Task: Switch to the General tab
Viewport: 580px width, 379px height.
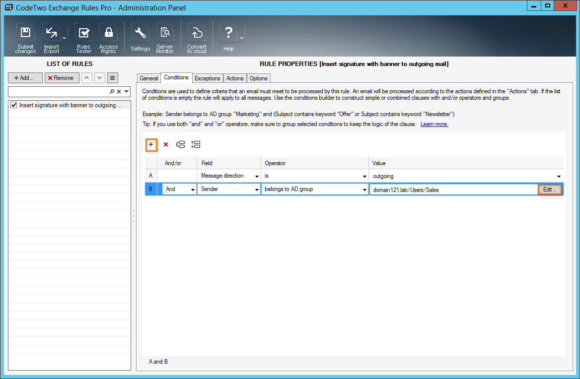Action: point(148,78)
